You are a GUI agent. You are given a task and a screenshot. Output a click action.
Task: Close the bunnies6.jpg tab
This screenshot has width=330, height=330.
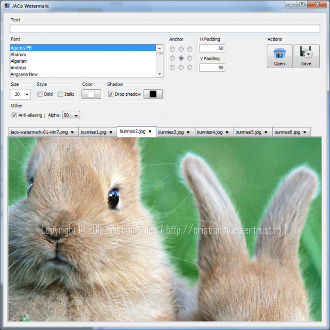coord(304,131)
